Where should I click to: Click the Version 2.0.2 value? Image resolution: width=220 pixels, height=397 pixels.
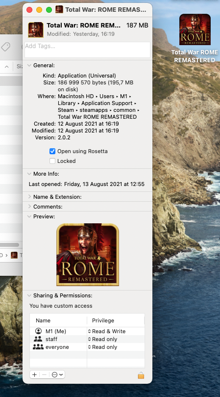click(x=64, y=137)
